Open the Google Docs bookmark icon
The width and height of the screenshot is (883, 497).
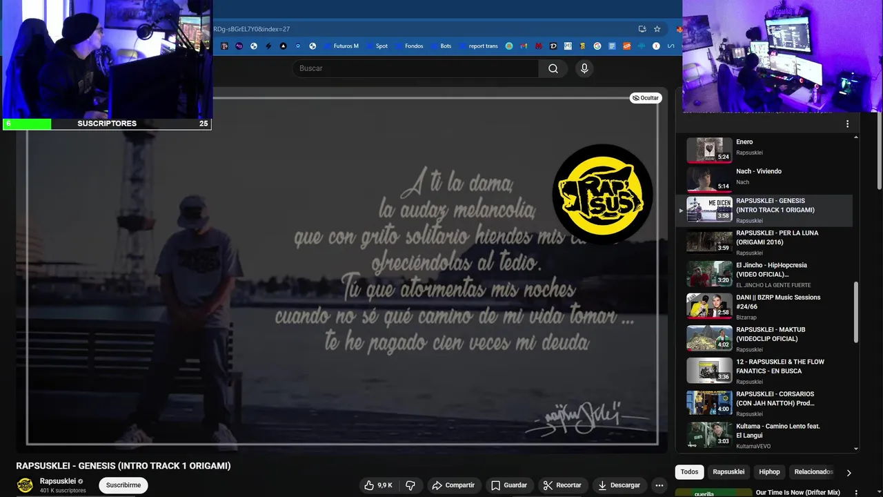point(612,46)
